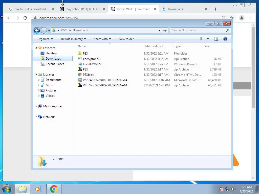
Task: Click Explorer forward arrow button
Action: click(44, 30)
